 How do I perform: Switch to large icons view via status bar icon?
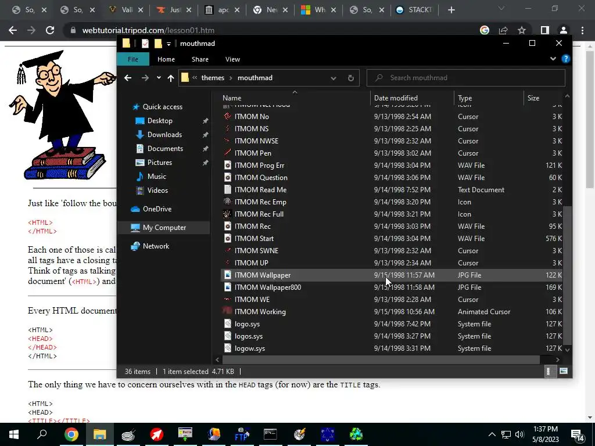pos(564,371)
